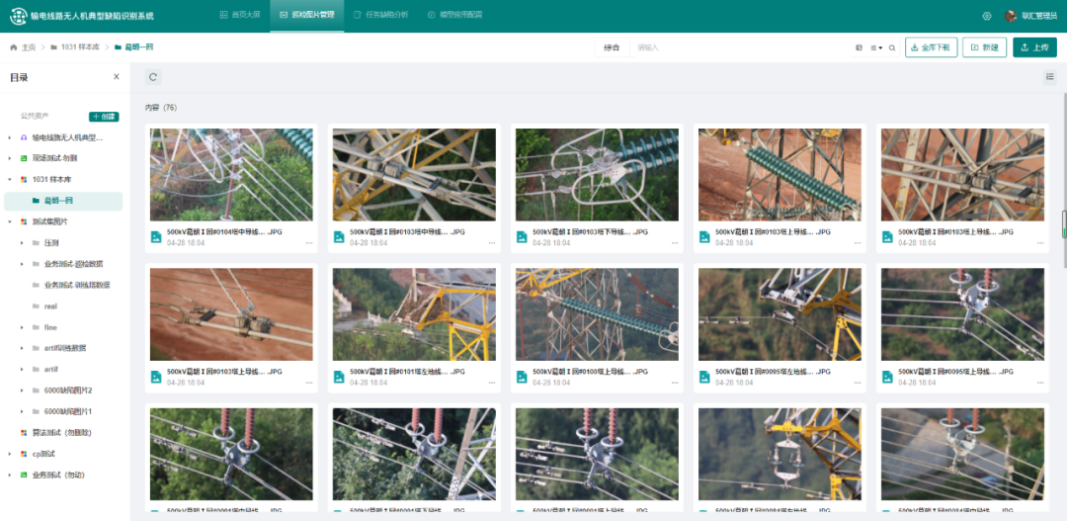Click the file-type icon of #0095塔上导线 image
The image size is (1067, 521).
(x=888, y=377)
